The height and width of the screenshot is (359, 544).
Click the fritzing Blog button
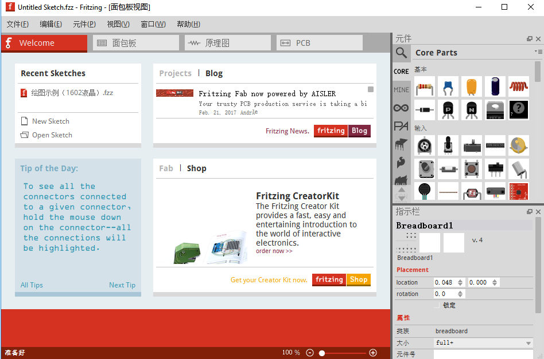coord(342,131)
